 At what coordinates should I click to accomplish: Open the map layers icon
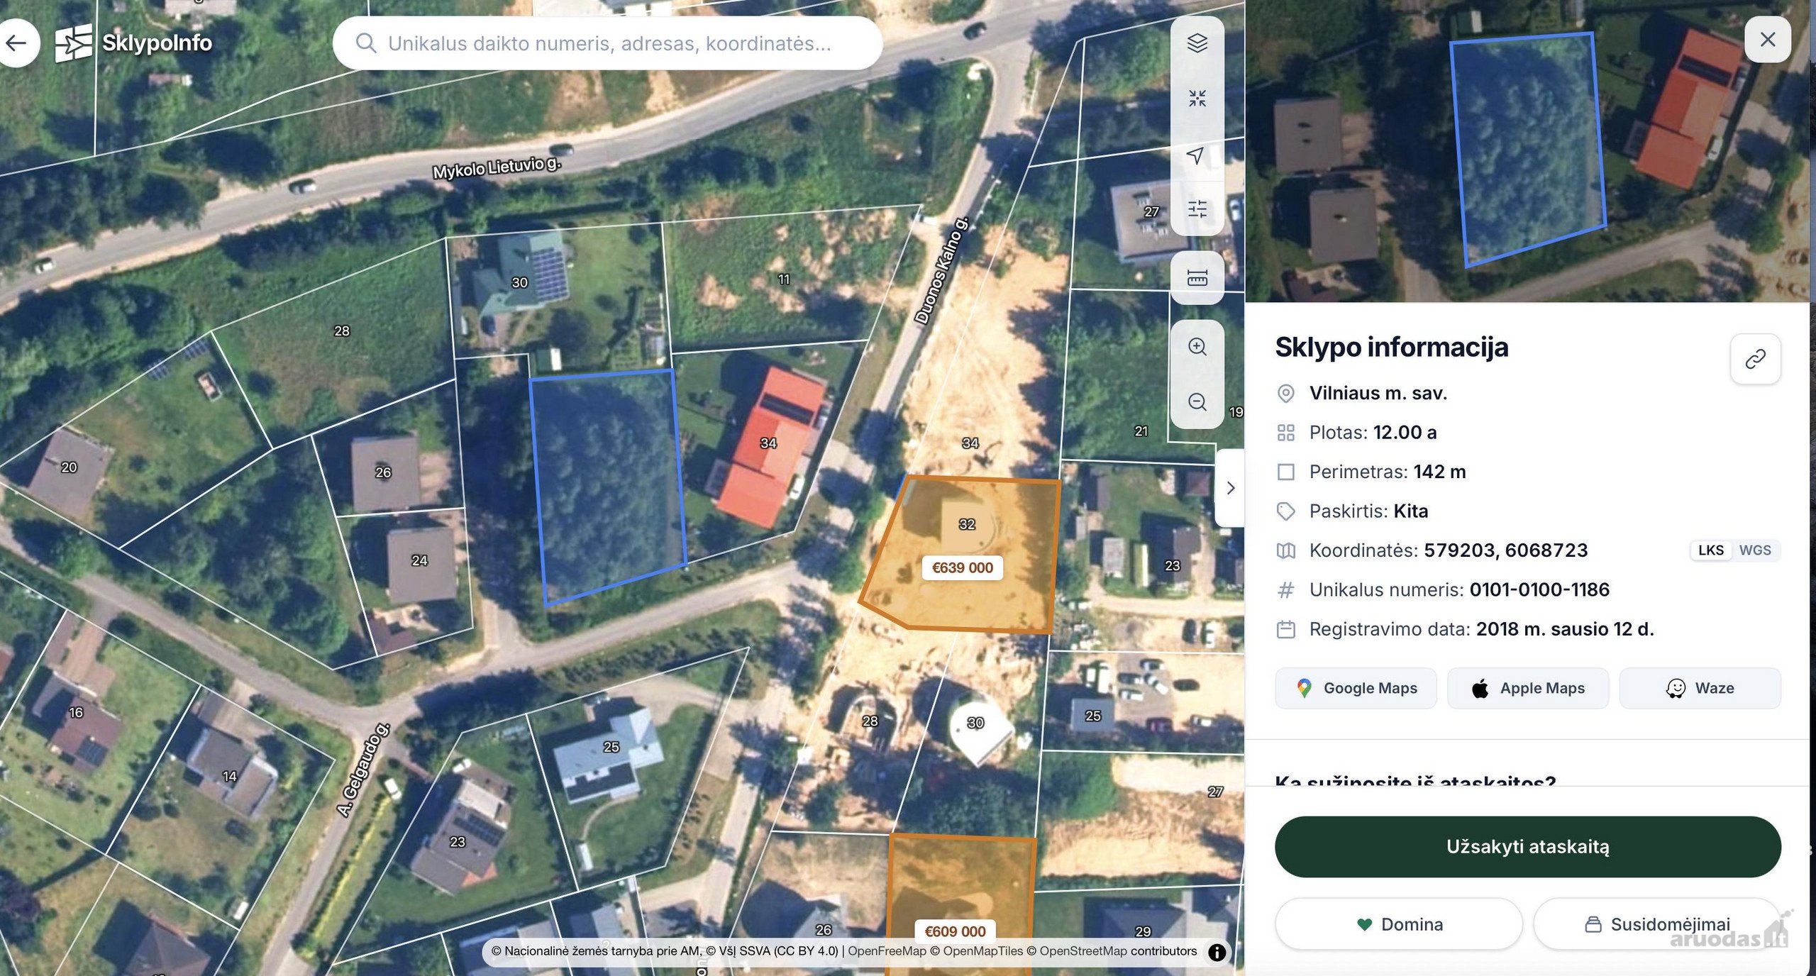pyautogui.click(x=1197, y=43)
